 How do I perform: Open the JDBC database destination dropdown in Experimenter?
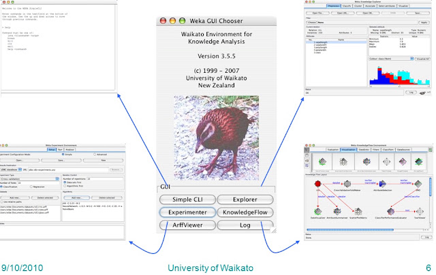[x=11, y=169]
